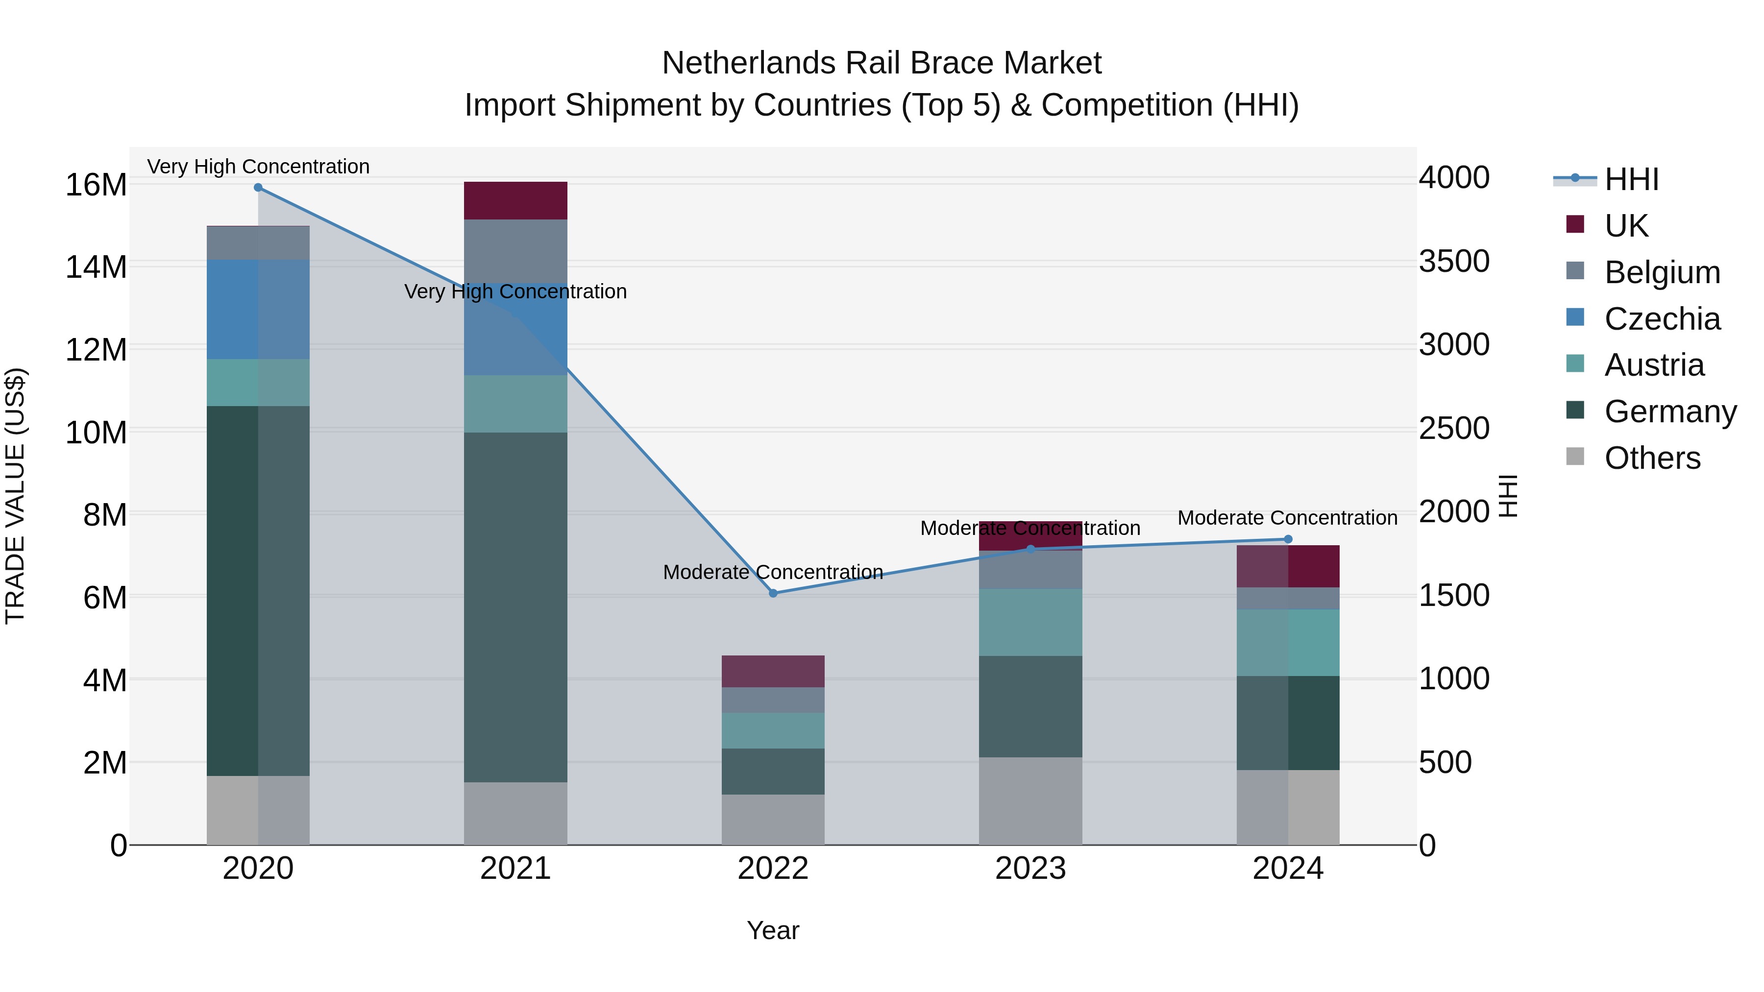Click the Import Shipment by Countries subtitle

pyautogui.click(x=882, y=105)
